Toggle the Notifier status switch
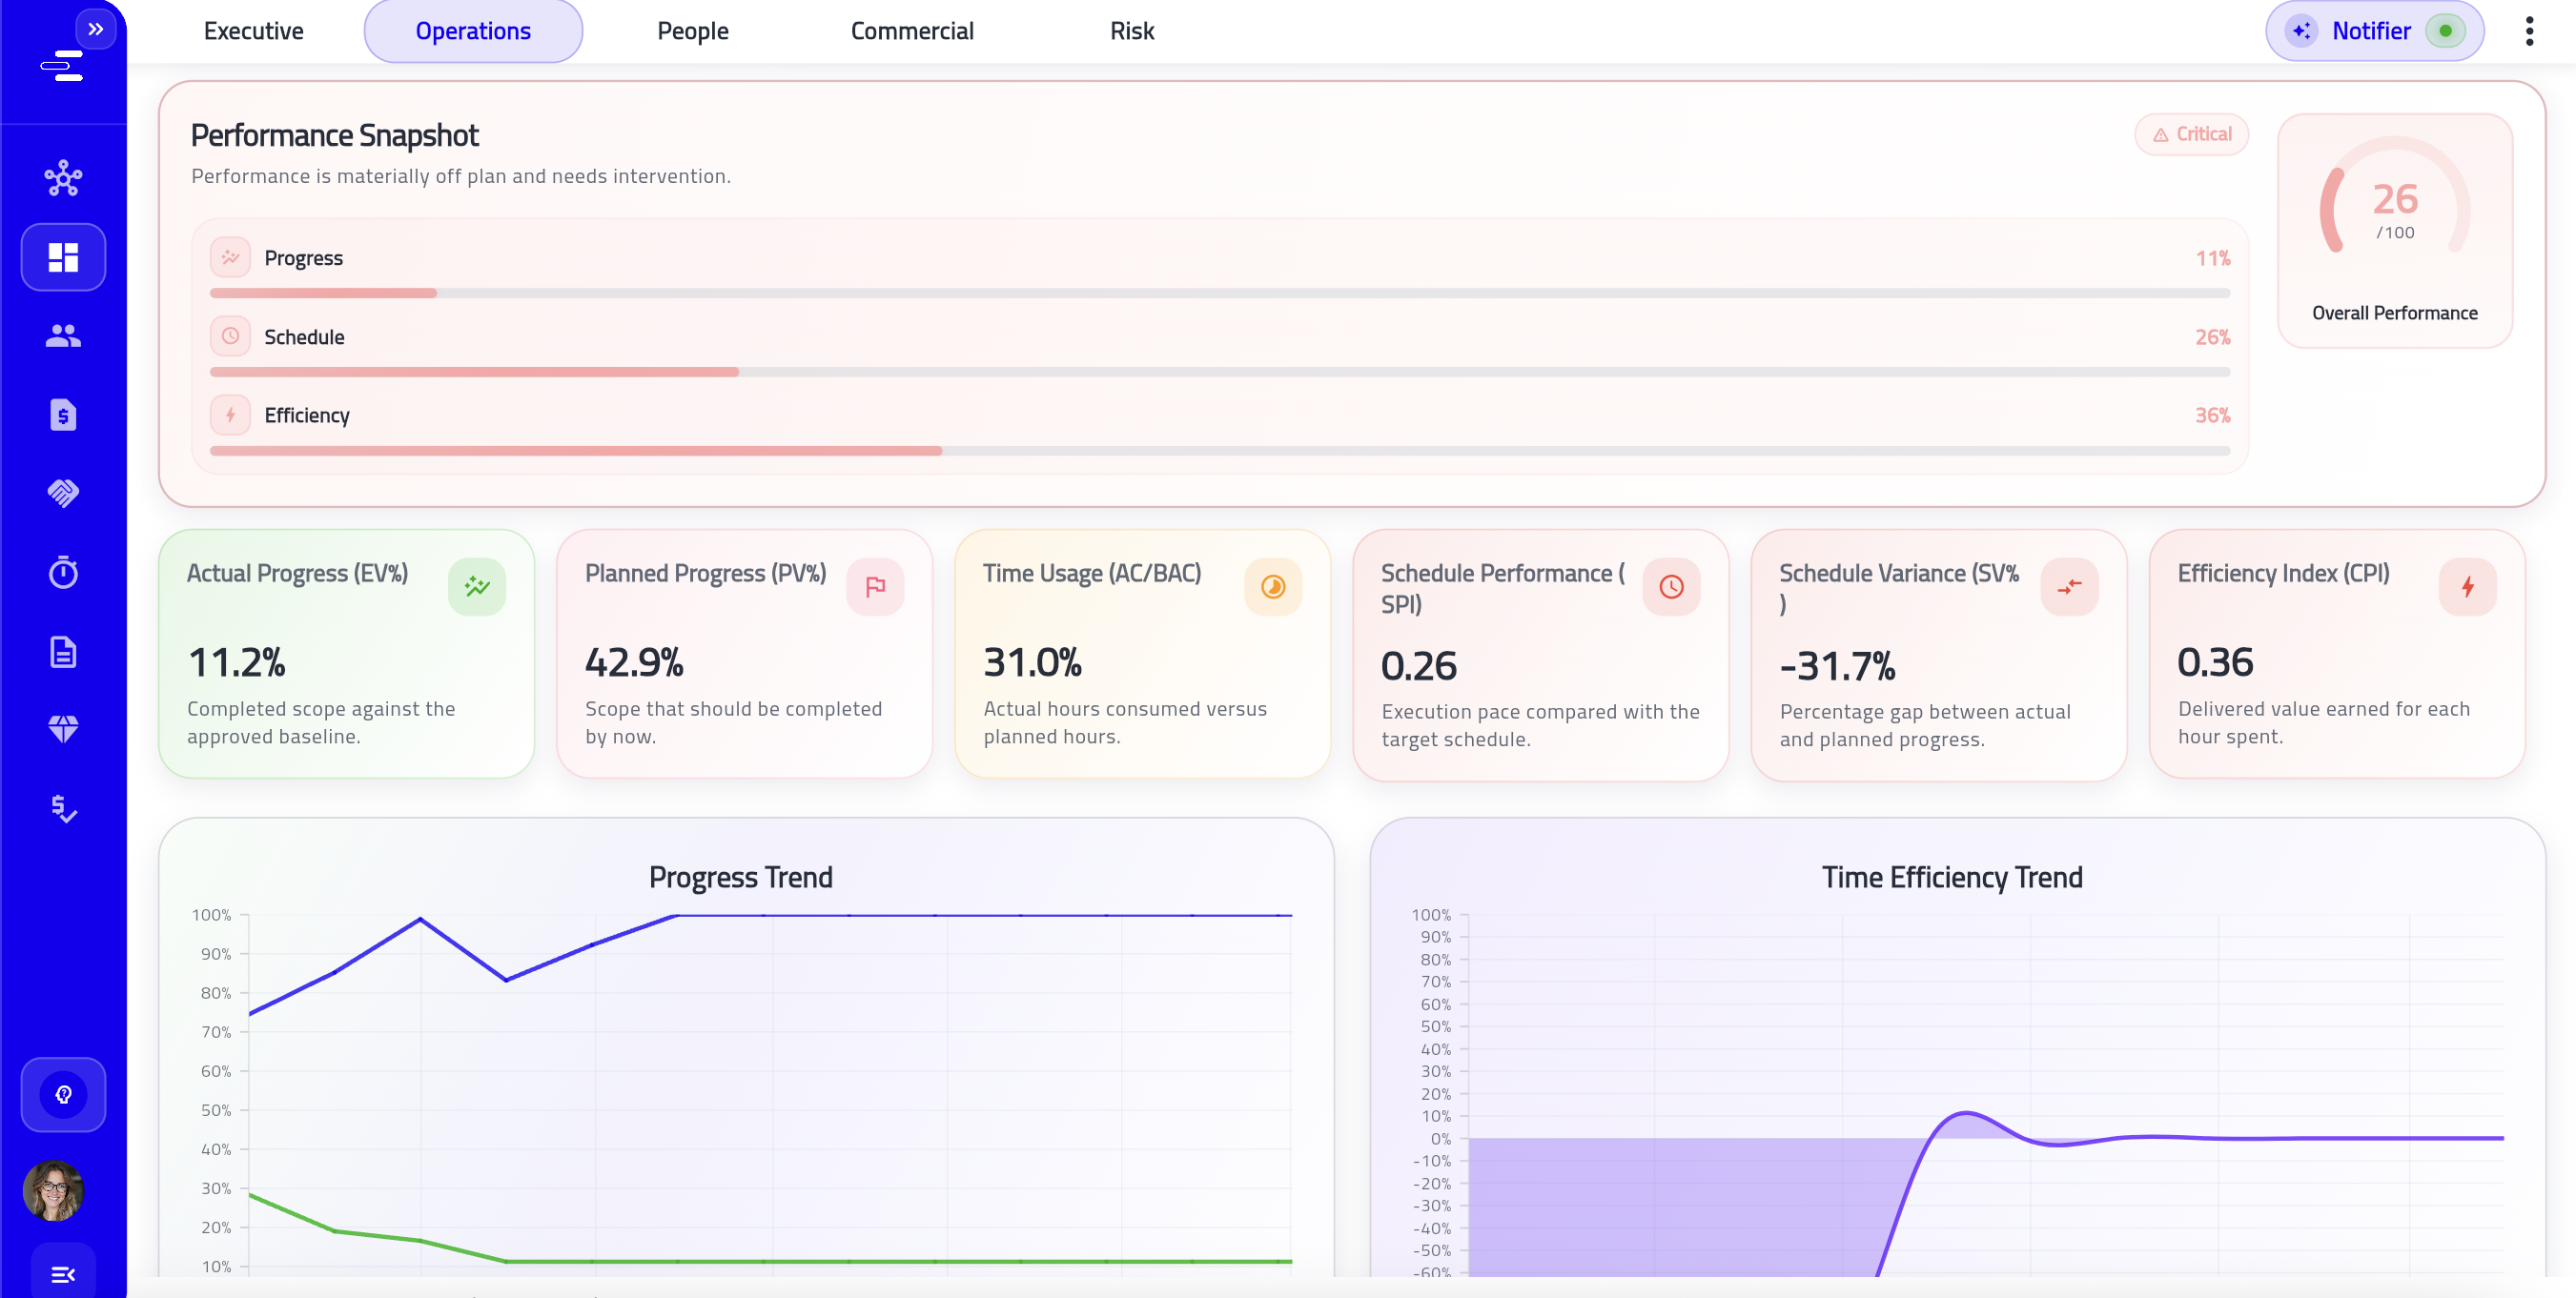Screen dimensions: 2576x1298 tap(2445, 31)
